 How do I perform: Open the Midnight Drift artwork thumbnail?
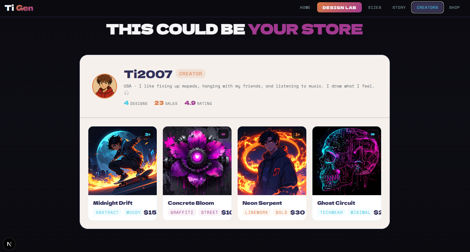tap(123, 161)
